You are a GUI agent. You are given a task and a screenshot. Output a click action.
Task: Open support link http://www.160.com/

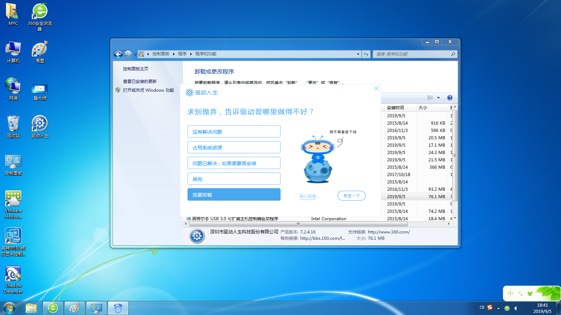(x=389, y=232)
